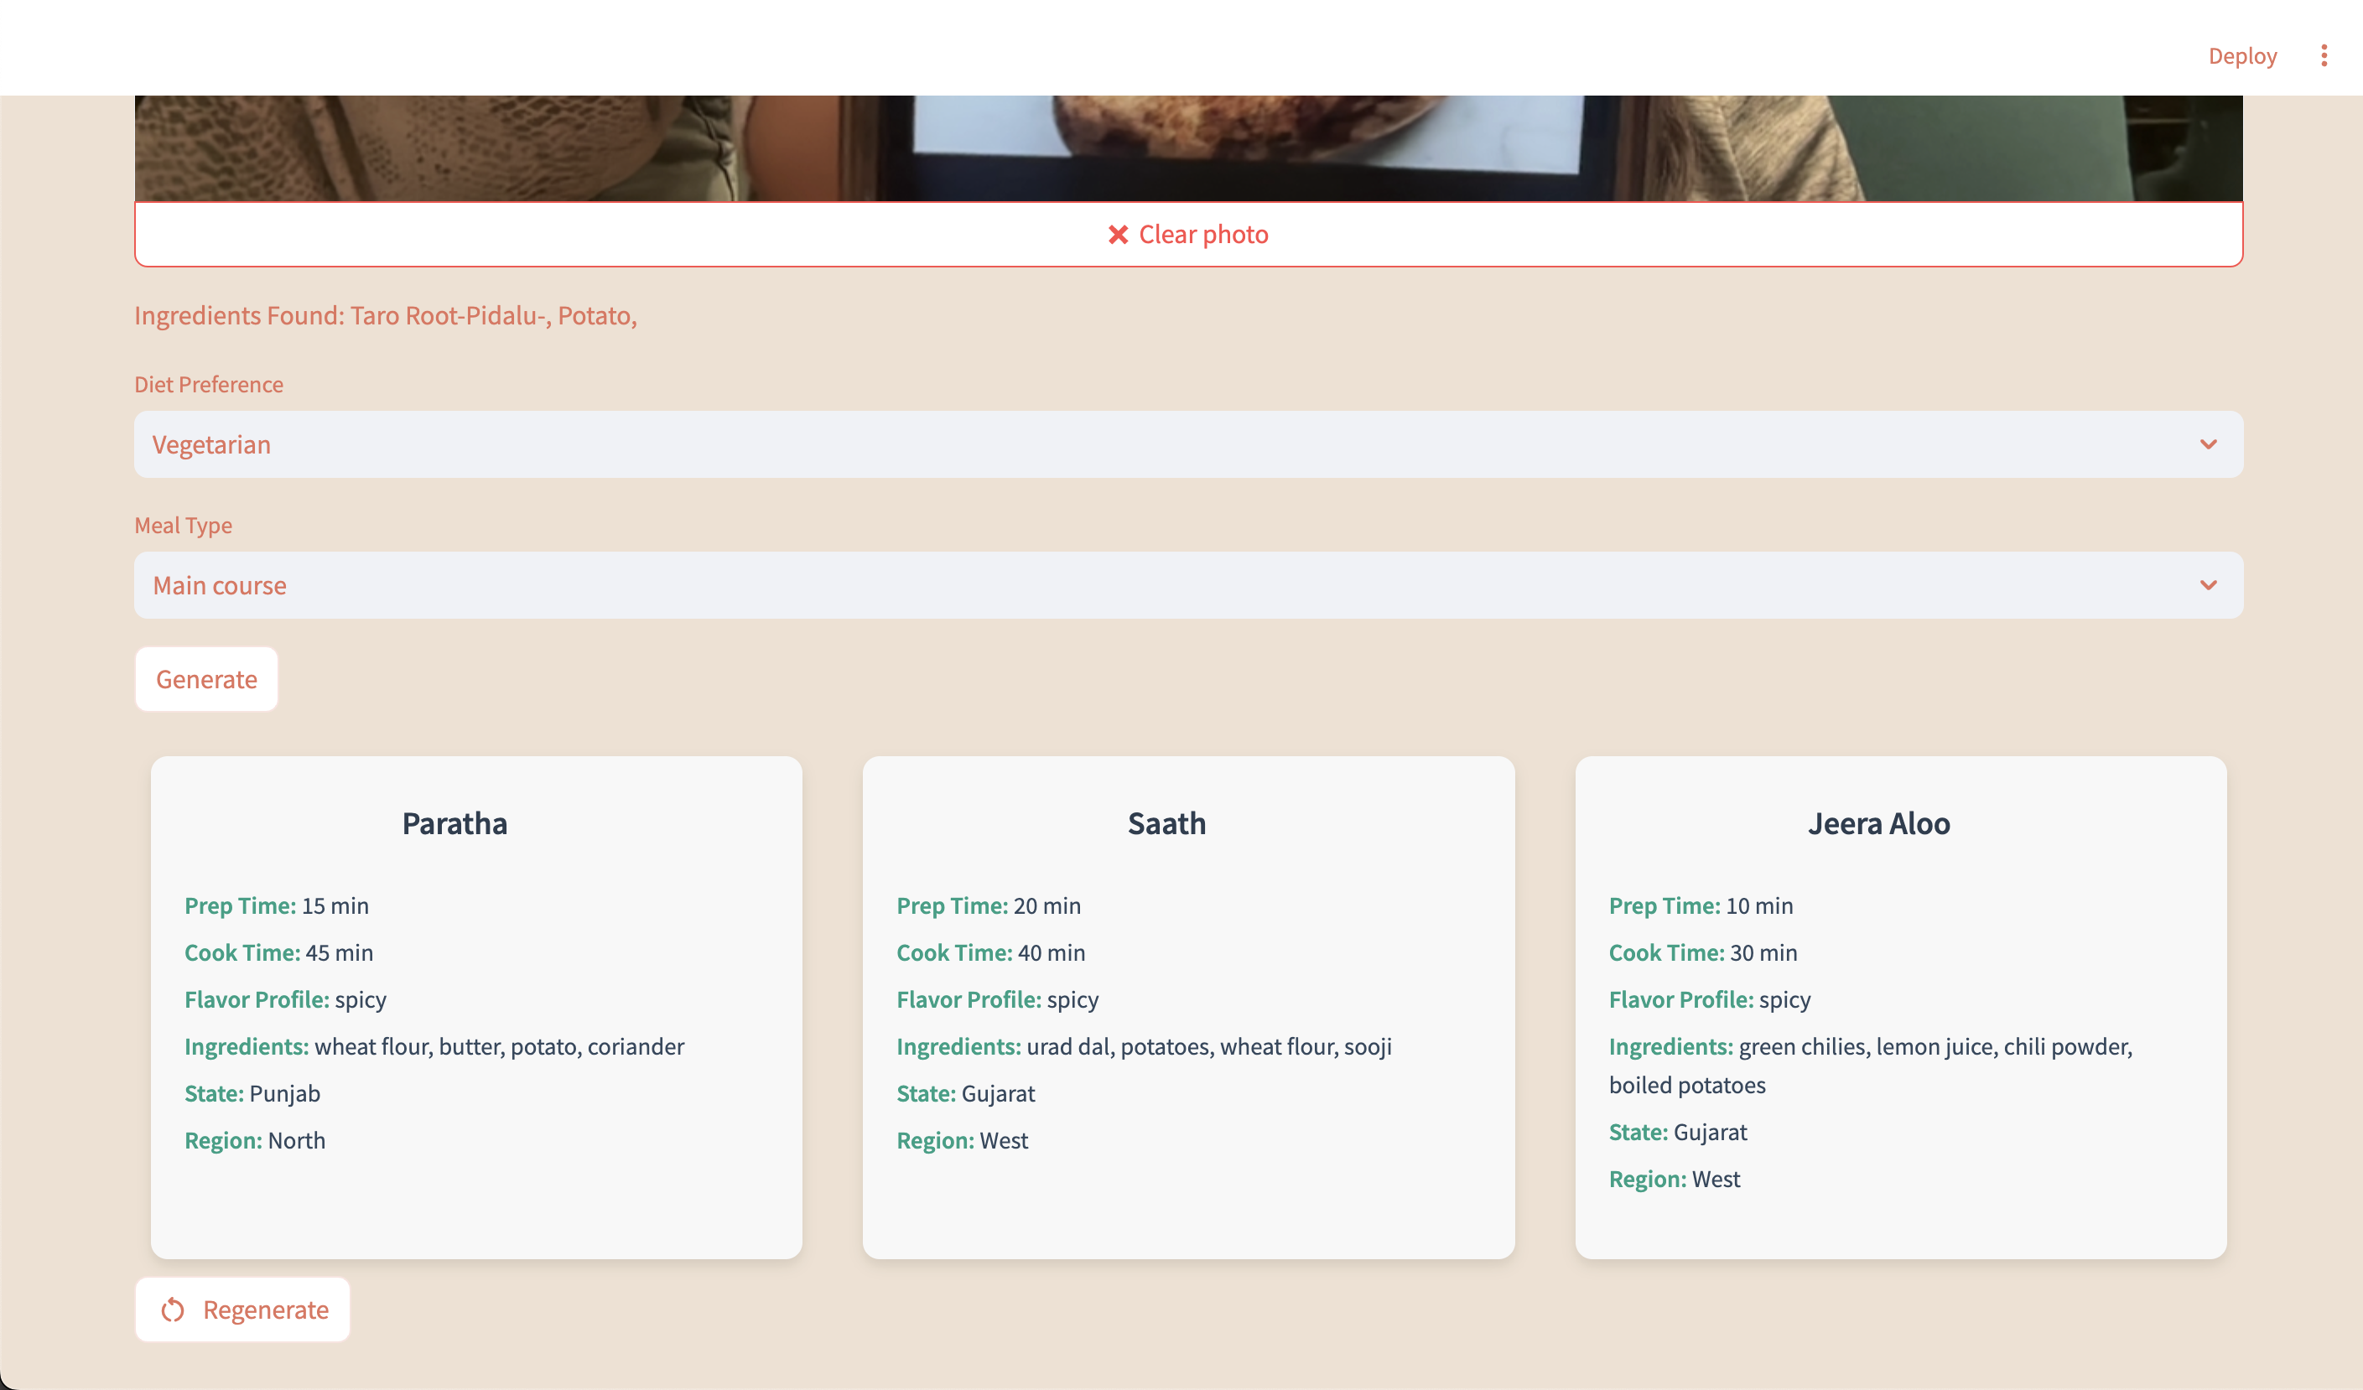Select the Jeera Aloo recipe card title
The image size is (2363, 1390).
[x=1878, y=823]
